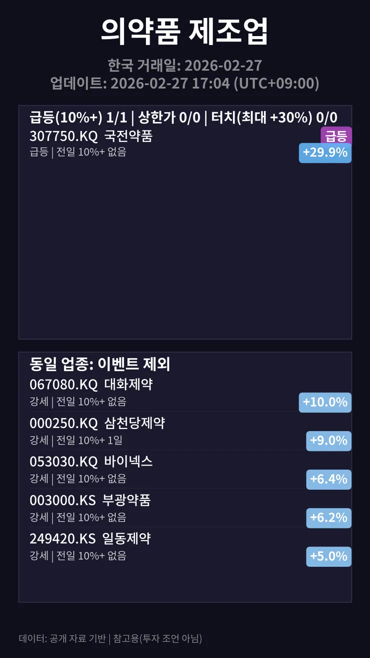Click the 동일 업종: 이벤트 제외 heading
The image size is (370, 658).
pos(100,364)
